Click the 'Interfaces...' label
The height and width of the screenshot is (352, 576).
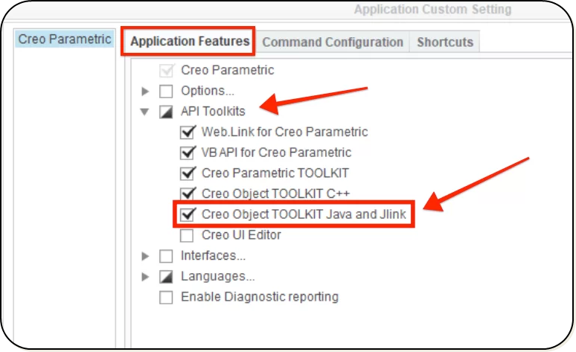click(x=213, y=255)
